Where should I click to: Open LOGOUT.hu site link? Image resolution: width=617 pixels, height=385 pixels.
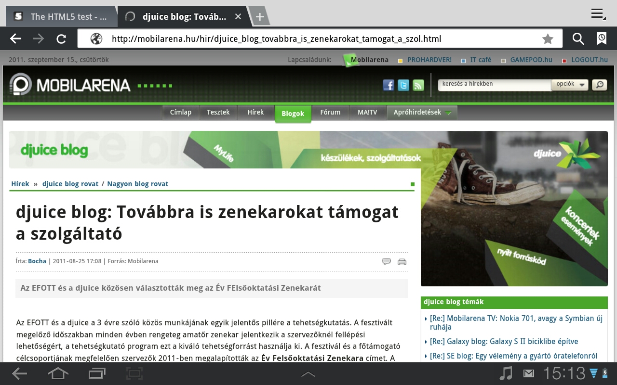(x=590, y=60)
